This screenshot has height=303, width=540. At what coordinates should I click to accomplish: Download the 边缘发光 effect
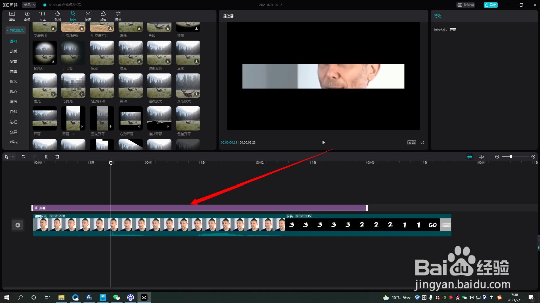[168, 61]
